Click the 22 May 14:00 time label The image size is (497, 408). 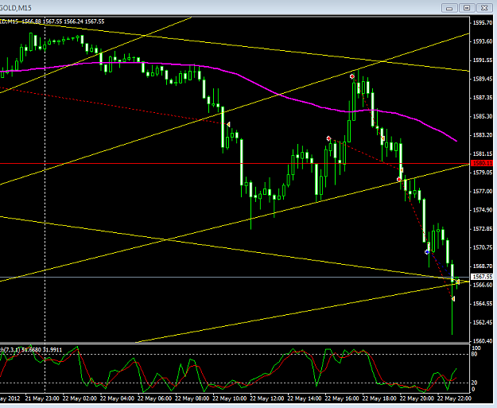305,398
